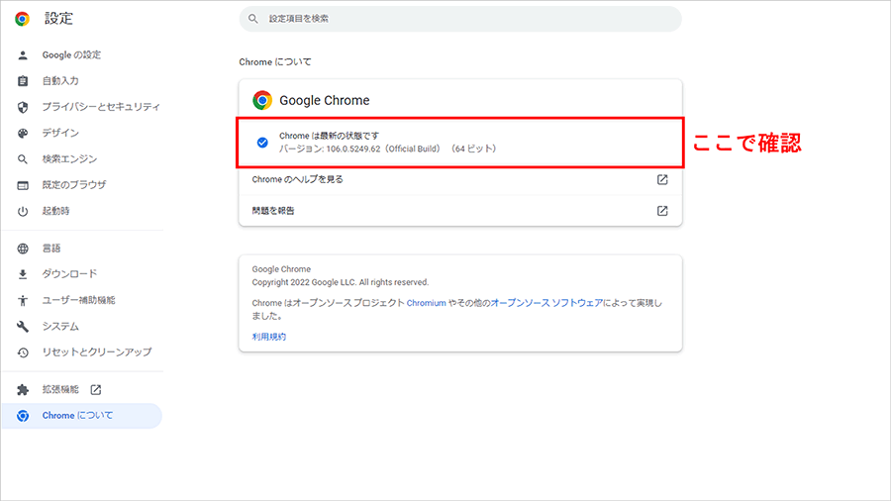The height and width of the screenshot is (501, 891).
Task: Click the Google Chrome logo in the about card
Action: pos(262,100)
